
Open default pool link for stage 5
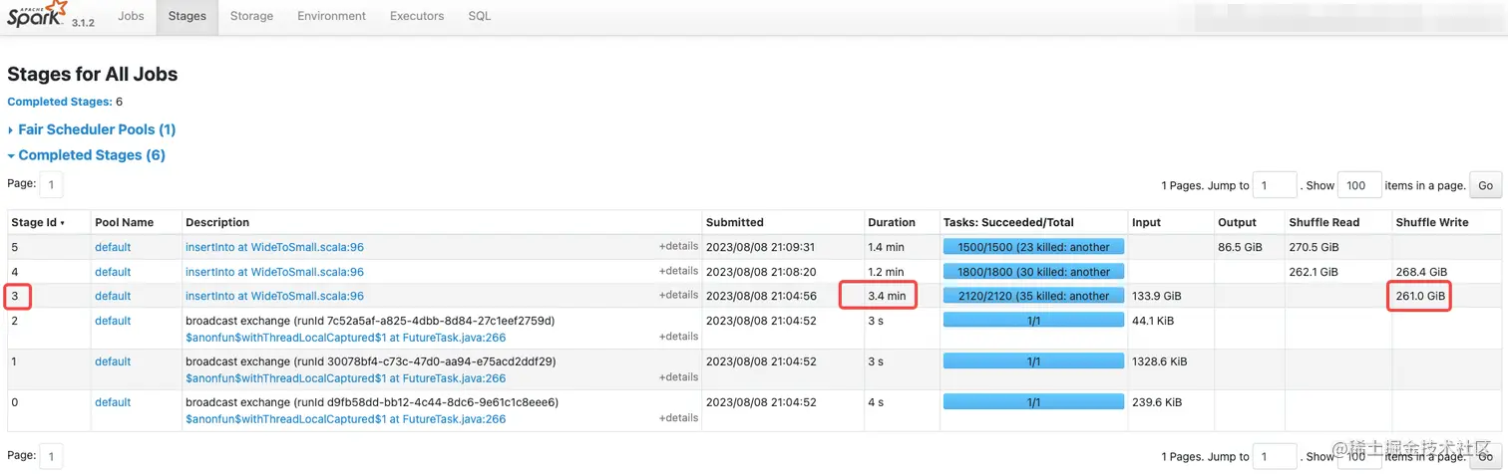(113, 247)
